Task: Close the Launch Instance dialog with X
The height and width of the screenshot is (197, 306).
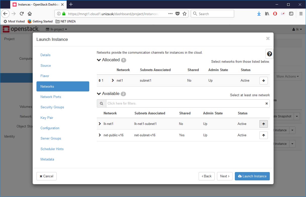Action: (268, 38)
